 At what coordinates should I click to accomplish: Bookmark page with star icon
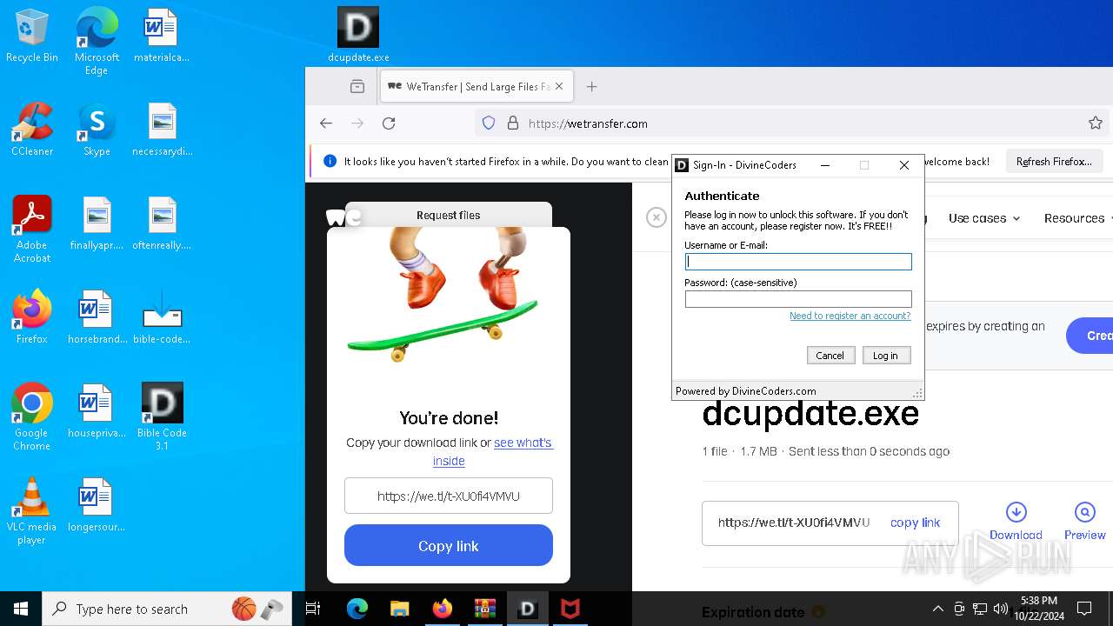pos(1096,123)
